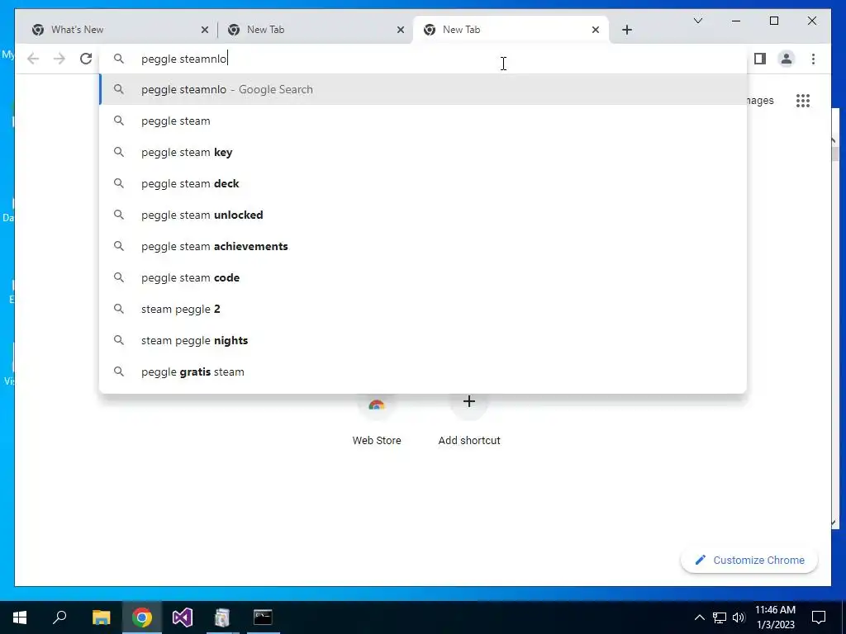The height and width of the screenshot is (634, 846).
Task: Select 'peggle steamnlo - Google Search' suggestion
Action: [424, 89]
